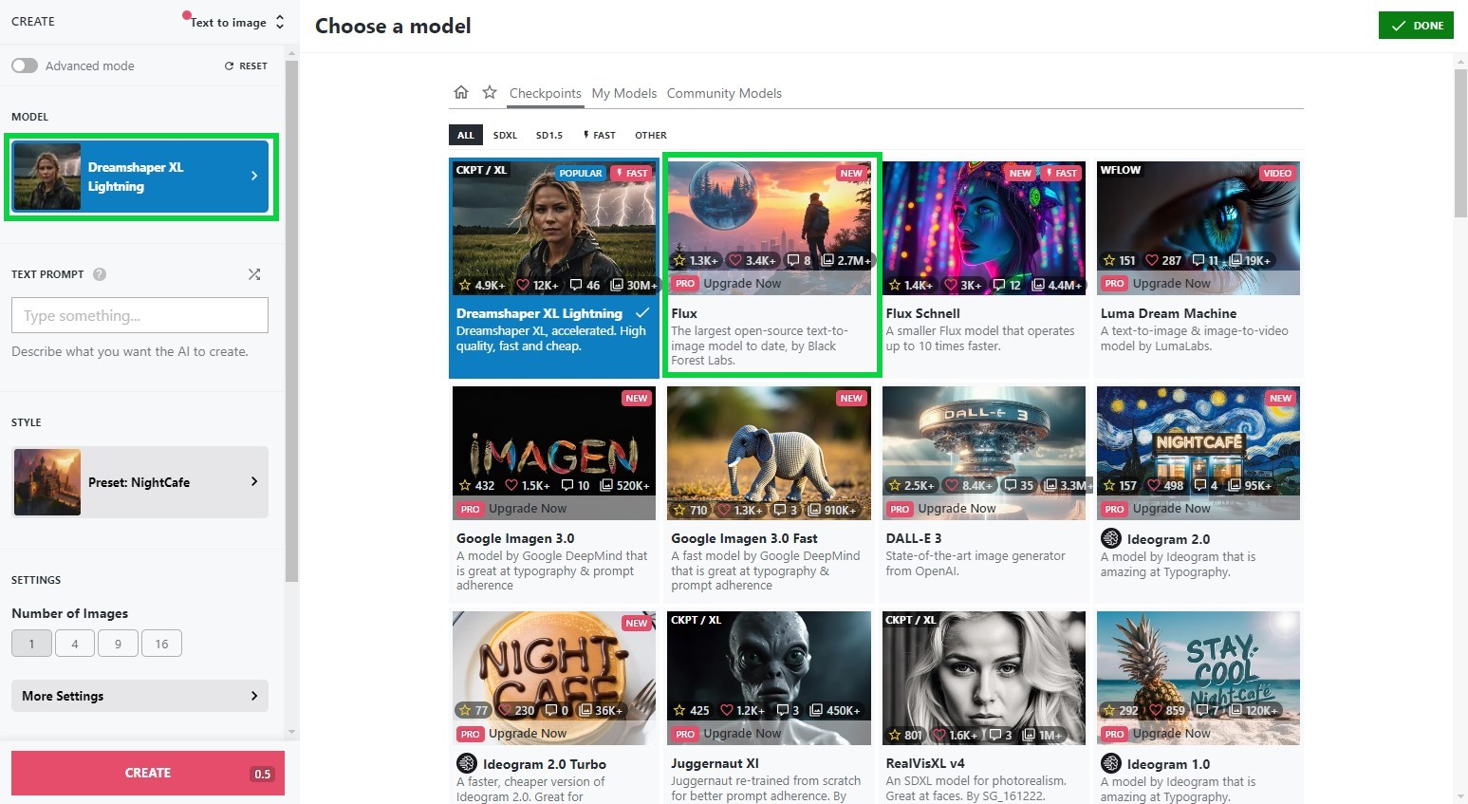Screen dimensions: 1468x804
Task: Select the DALL-E 3 model thumbnail
Action: (x=984, y=453)
